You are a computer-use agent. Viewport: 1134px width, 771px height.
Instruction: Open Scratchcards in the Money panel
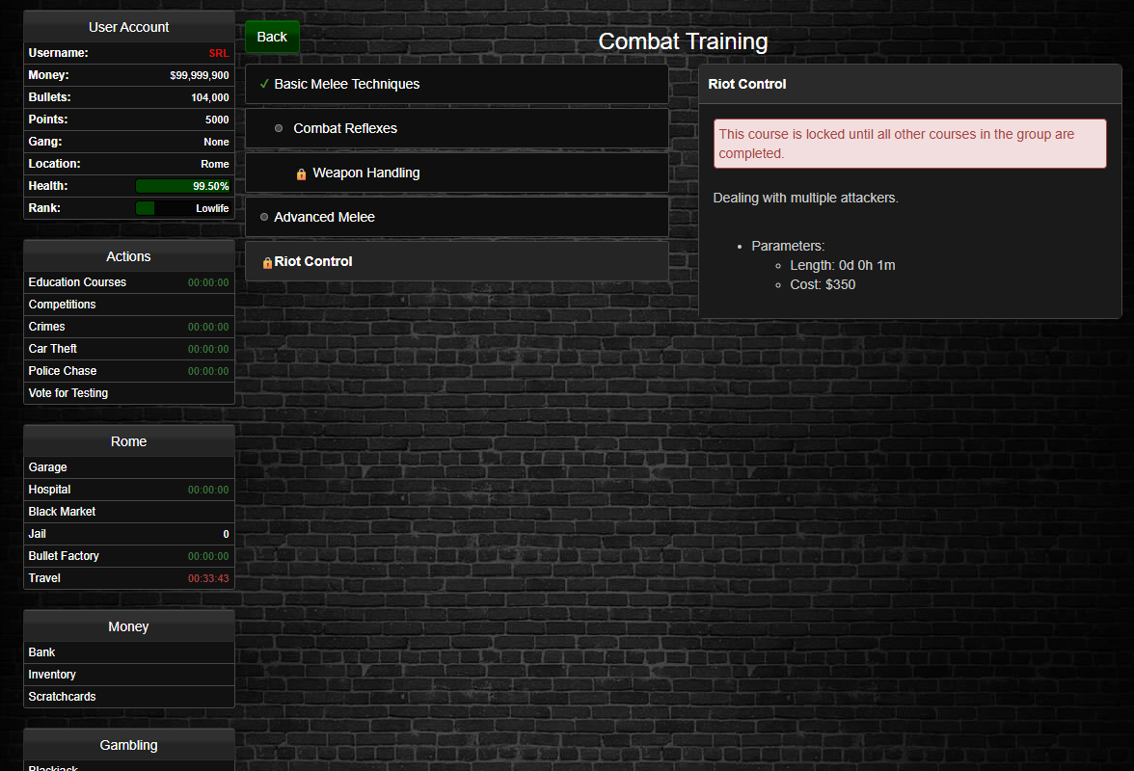point(63,697)
